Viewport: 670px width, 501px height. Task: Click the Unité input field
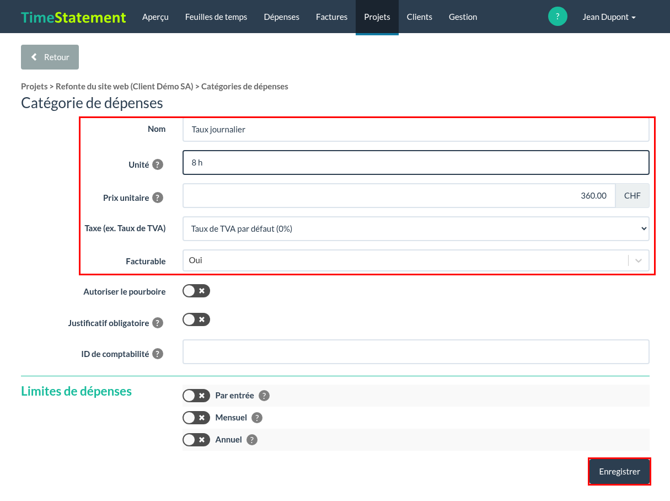point(416,163)
